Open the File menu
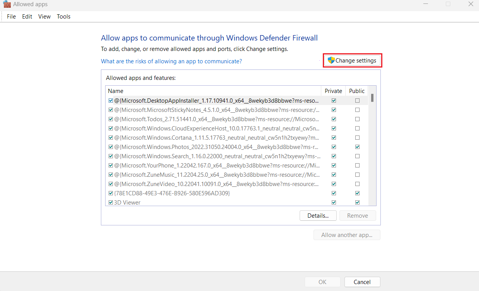This screenshot has height=291, width=479. 11,17
